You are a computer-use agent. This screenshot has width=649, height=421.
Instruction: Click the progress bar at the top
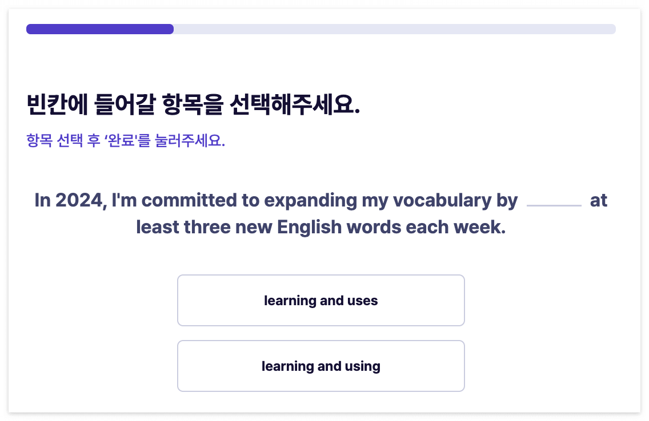tap(321, 29)
